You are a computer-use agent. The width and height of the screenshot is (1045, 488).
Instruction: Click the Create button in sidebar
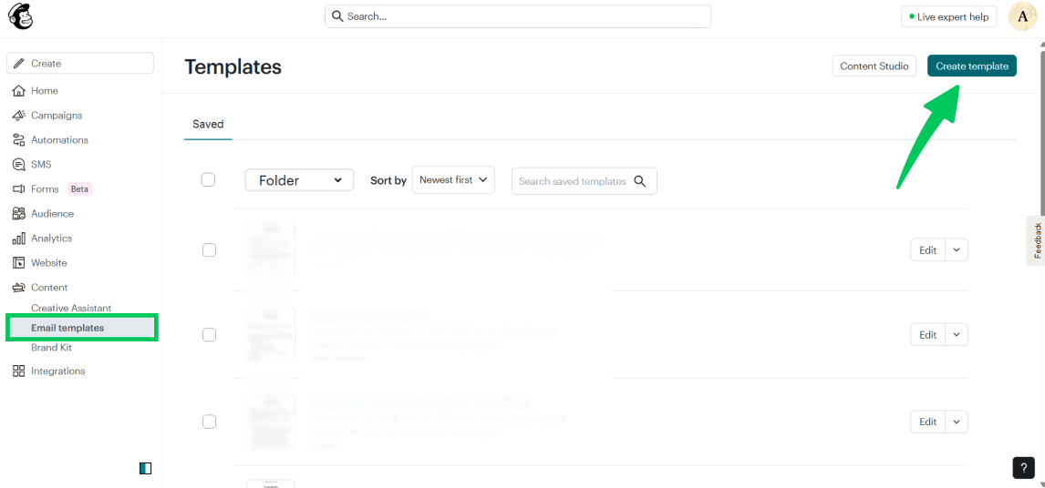pos(80,63)
